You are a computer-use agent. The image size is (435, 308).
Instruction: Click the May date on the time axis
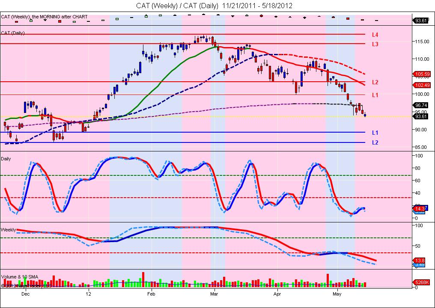click(x=337, y=294)
